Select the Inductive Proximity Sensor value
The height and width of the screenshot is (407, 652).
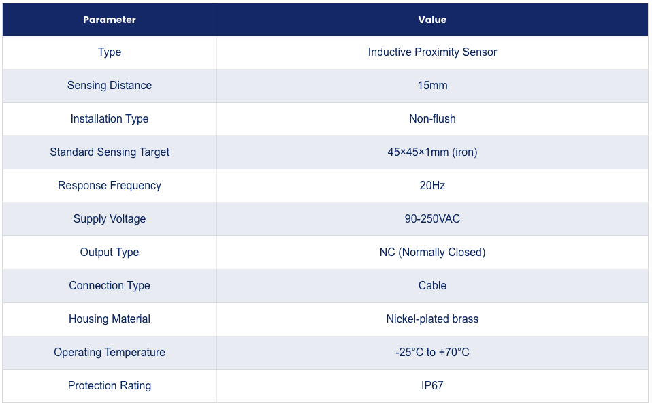pyautogui.click(x=432, y=52)
